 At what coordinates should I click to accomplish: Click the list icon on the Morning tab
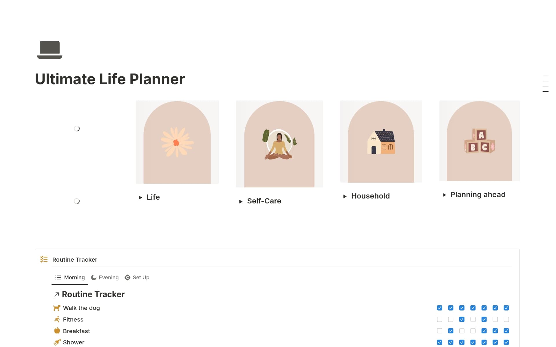point(58,277)
